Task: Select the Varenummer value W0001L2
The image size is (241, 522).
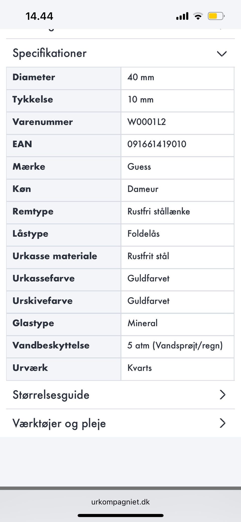Action: pyautogui.click(x=147, y=122)
